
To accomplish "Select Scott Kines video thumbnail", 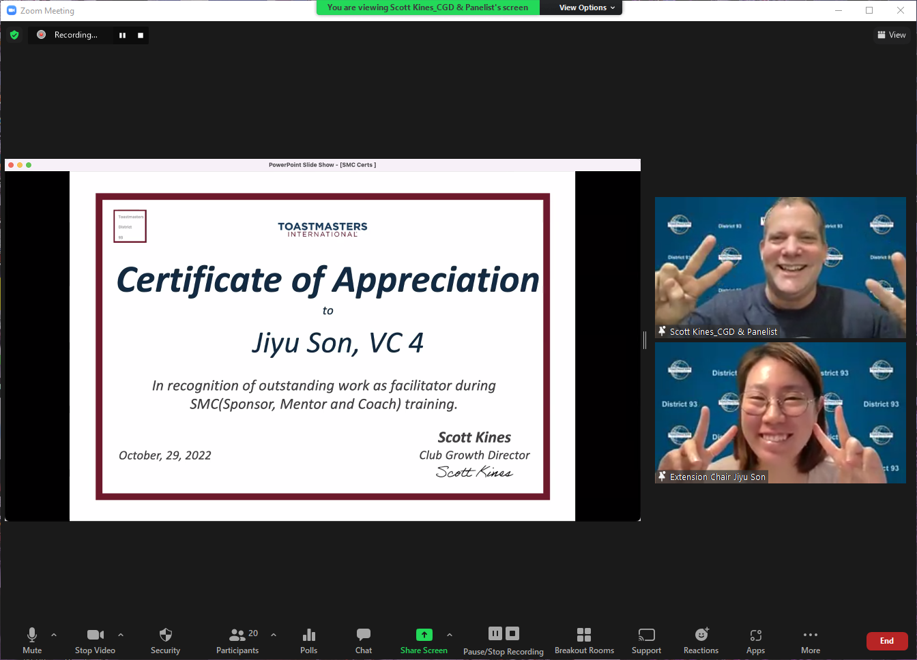I will pyautogui.click(x=781, y=267).
